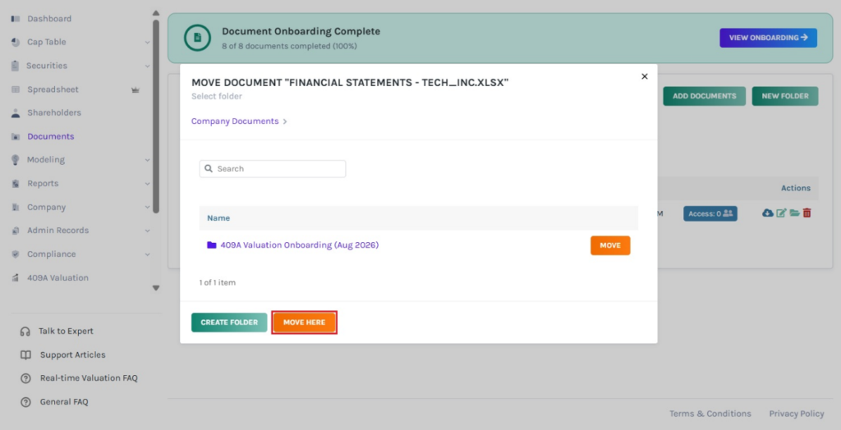Expand the Cap Table sidebar menu
The height and width of the screenshot is (430, 841).
[x=148, y=43]
